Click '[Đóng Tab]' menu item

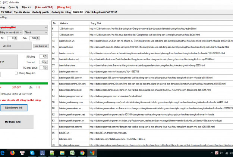(64, 7)
